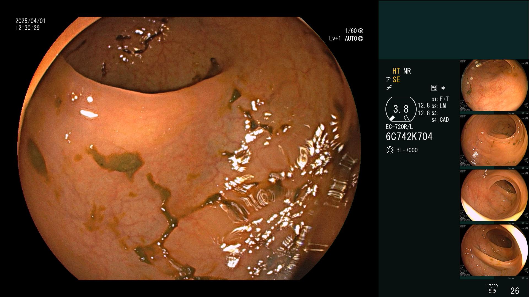Click the scope diameter 3.8 diagram

click(x=401, y=109)
